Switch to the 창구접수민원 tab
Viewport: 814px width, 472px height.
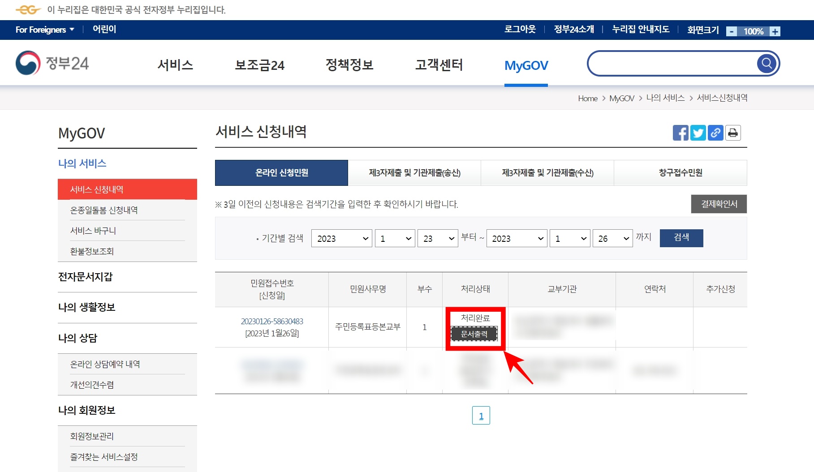tap(680, 173)
